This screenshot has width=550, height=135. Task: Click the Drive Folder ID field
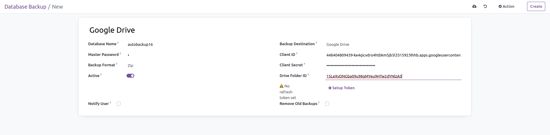tap(393, 76)
